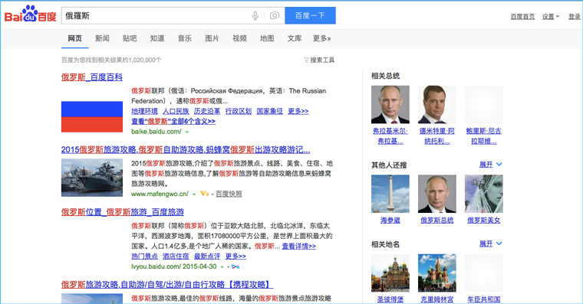This screenshot has width=583, height=304.
Task: Click the 搜索工具 search tools label
Action: pos(322,60)
